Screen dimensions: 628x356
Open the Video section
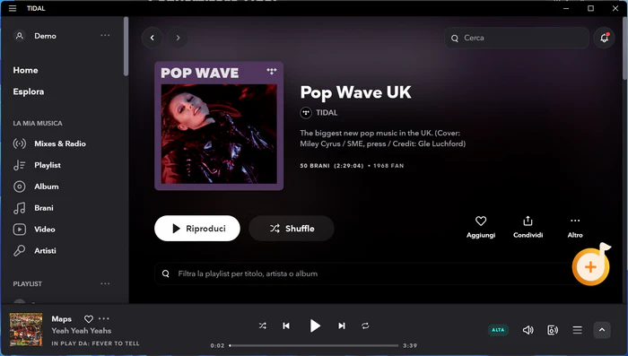(34, 229)
